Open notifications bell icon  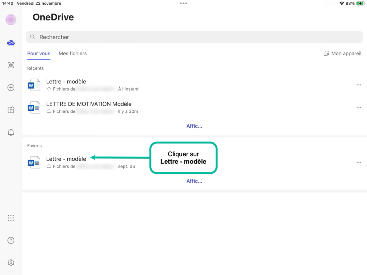point(11,132)
